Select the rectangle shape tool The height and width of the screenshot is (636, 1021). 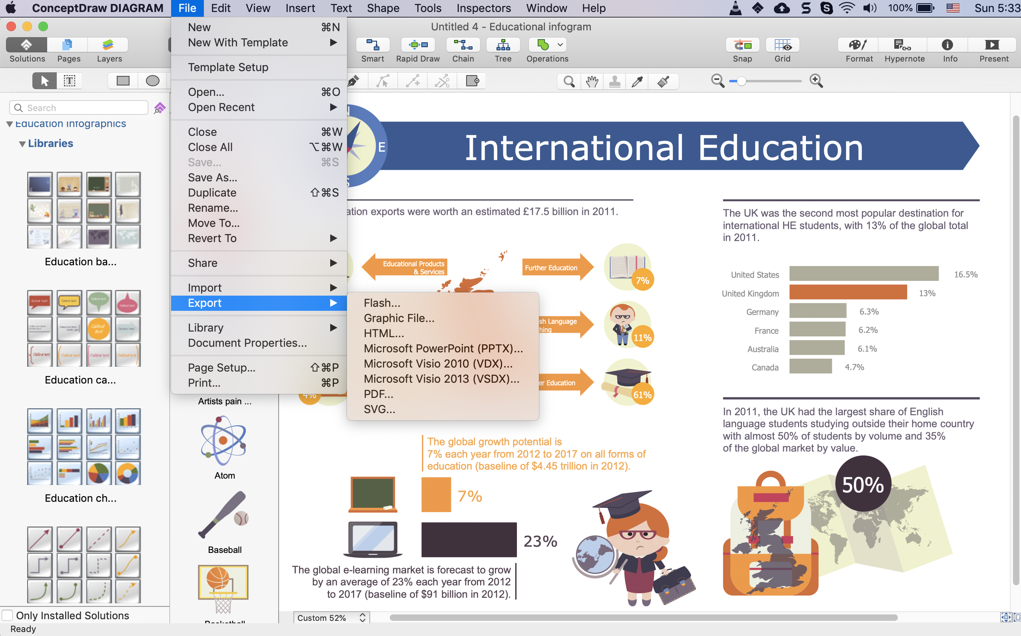pos(123,81)
